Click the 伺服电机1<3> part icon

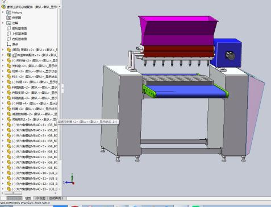[x=9, y=119]
